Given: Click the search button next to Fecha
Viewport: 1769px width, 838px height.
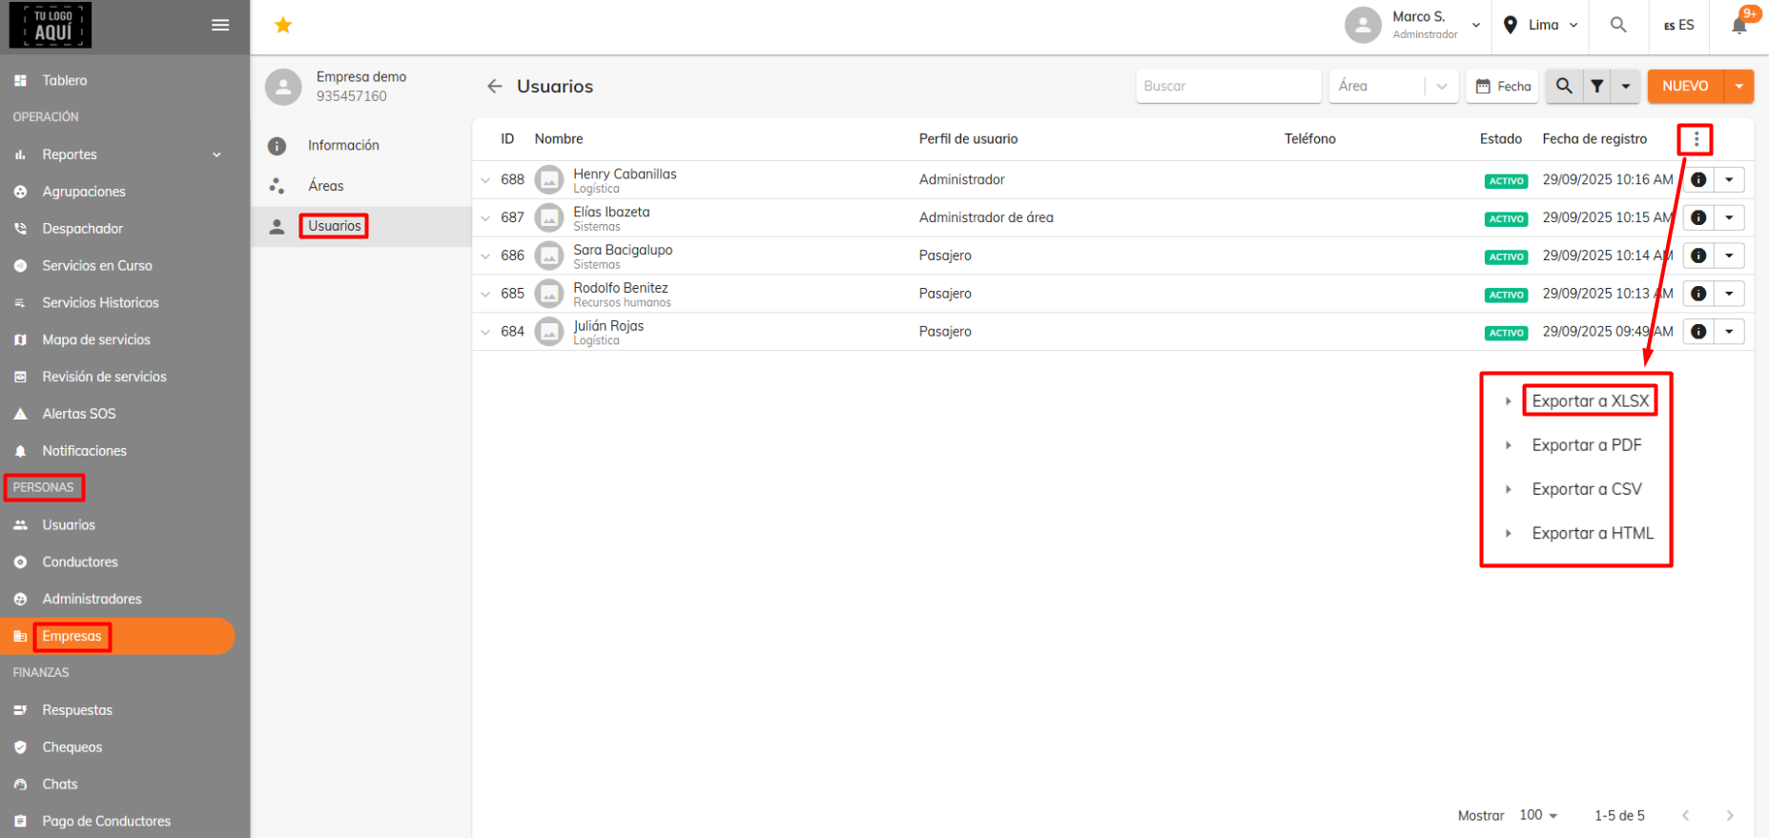Looking at the screenshot, I should [x=1564, y=86].
